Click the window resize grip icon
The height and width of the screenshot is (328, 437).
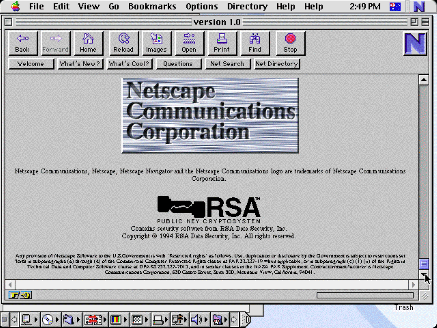(x=425, y=296)
